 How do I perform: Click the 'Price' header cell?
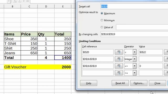coord(29,34)
